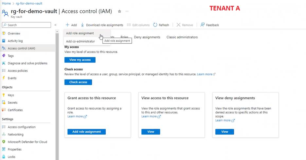
Task: Click the Secrets icon under Objects
Action: pyautogui.click(x=4, y=102)
